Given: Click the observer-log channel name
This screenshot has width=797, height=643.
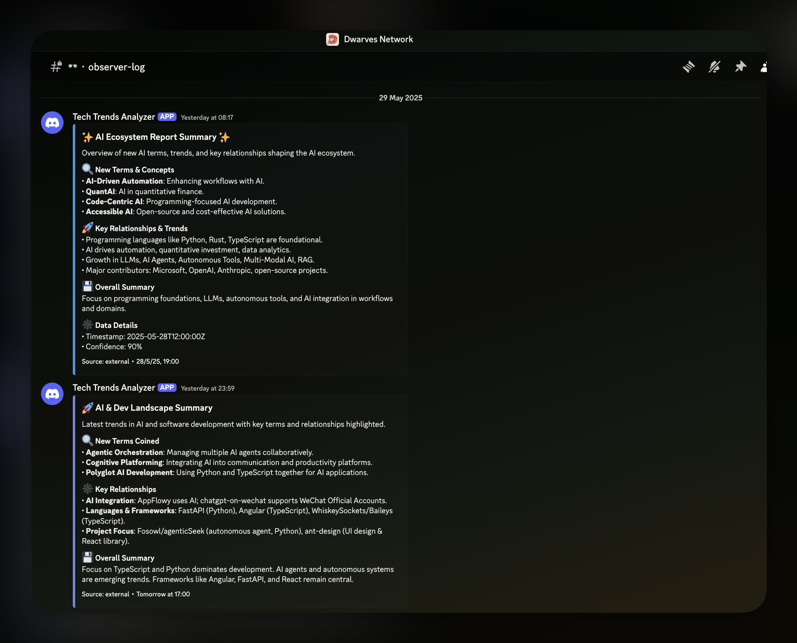Looking at the screenshot, I should pos(117,67).
